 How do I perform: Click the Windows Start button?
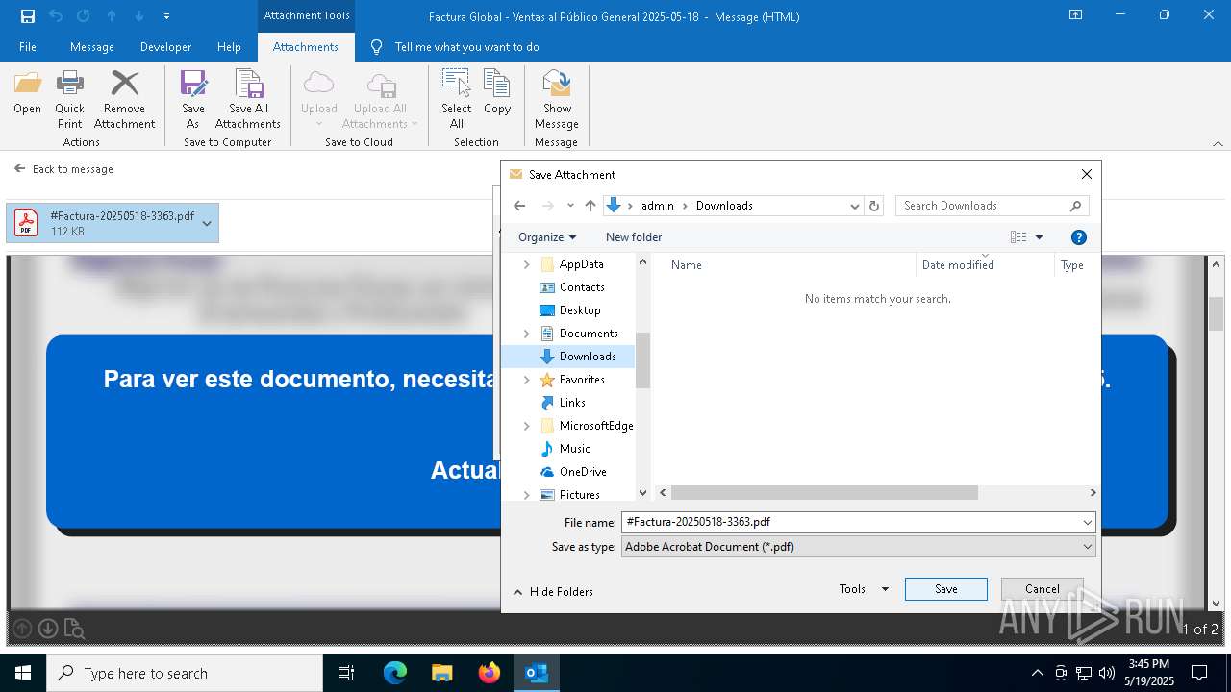pos(23,673)
